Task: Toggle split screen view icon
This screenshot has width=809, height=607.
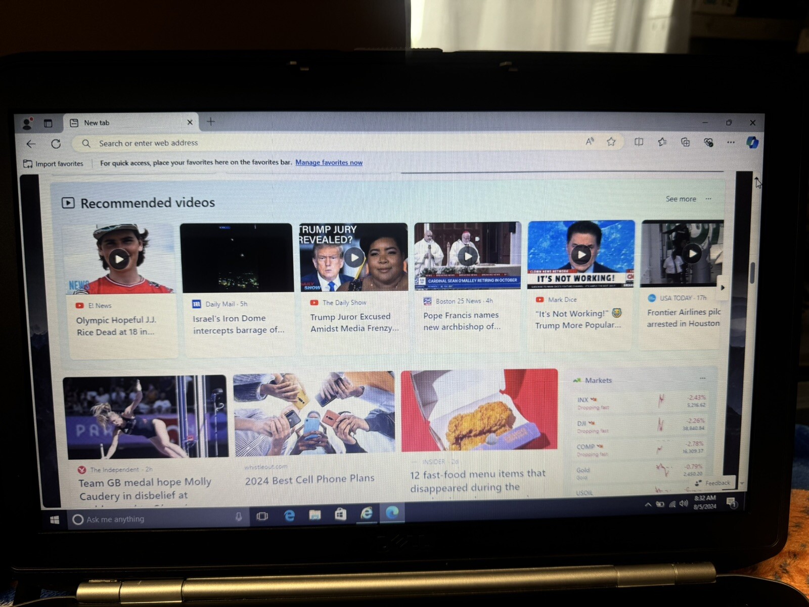Action: point(639,142)
